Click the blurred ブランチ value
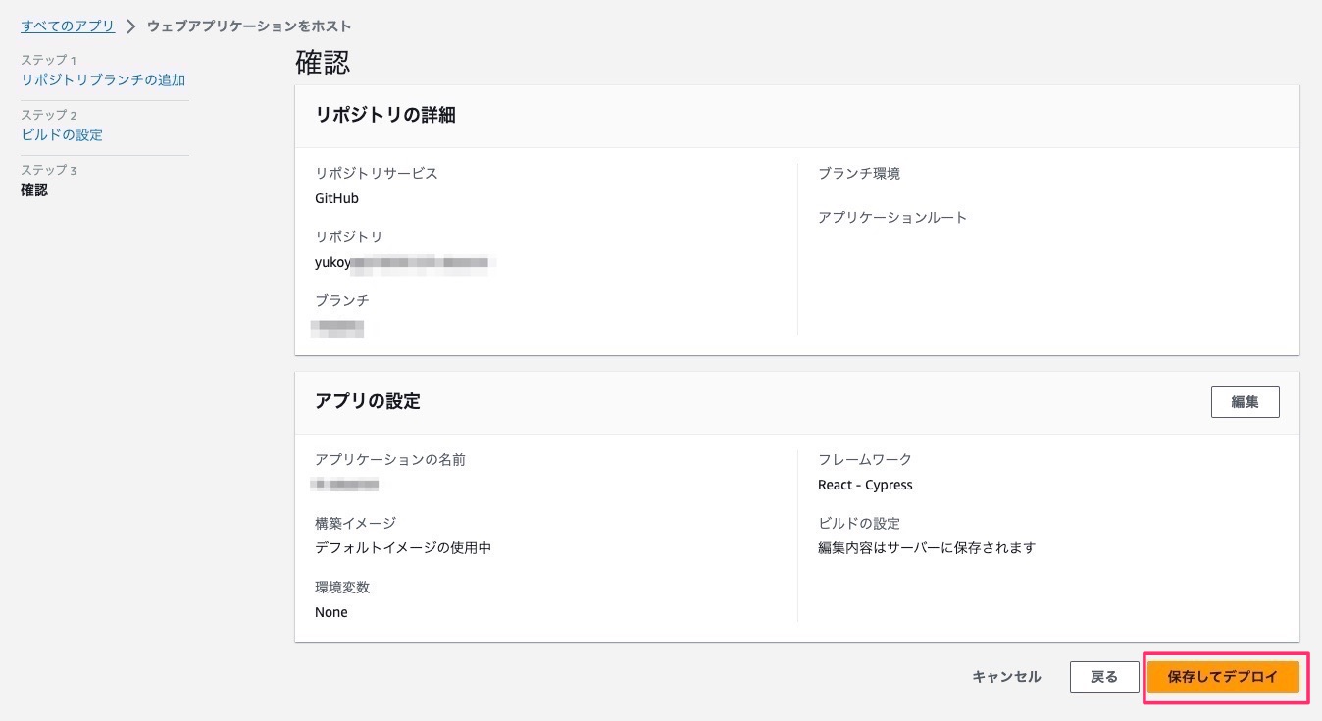Screen dimensions: 1322x721 (x=338, y=329)
